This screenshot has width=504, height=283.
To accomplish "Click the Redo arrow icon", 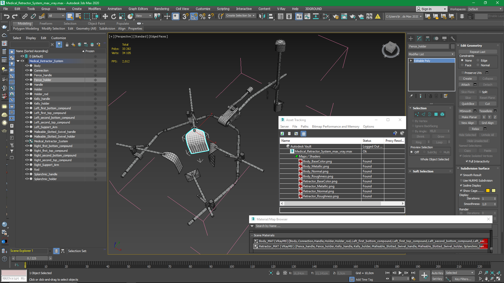I will (15, 16).
